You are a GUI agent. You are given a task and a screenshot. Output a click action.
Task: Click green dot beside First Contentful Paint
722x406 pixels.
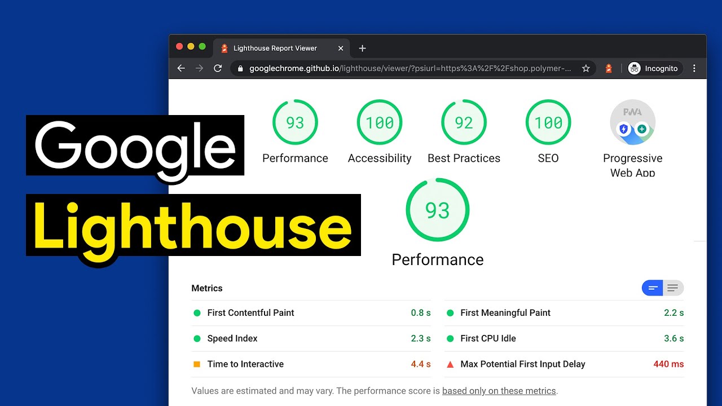point(197,313)
